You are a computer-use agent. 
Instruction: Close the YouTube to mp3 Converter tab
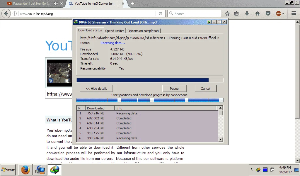click(123, 4)
